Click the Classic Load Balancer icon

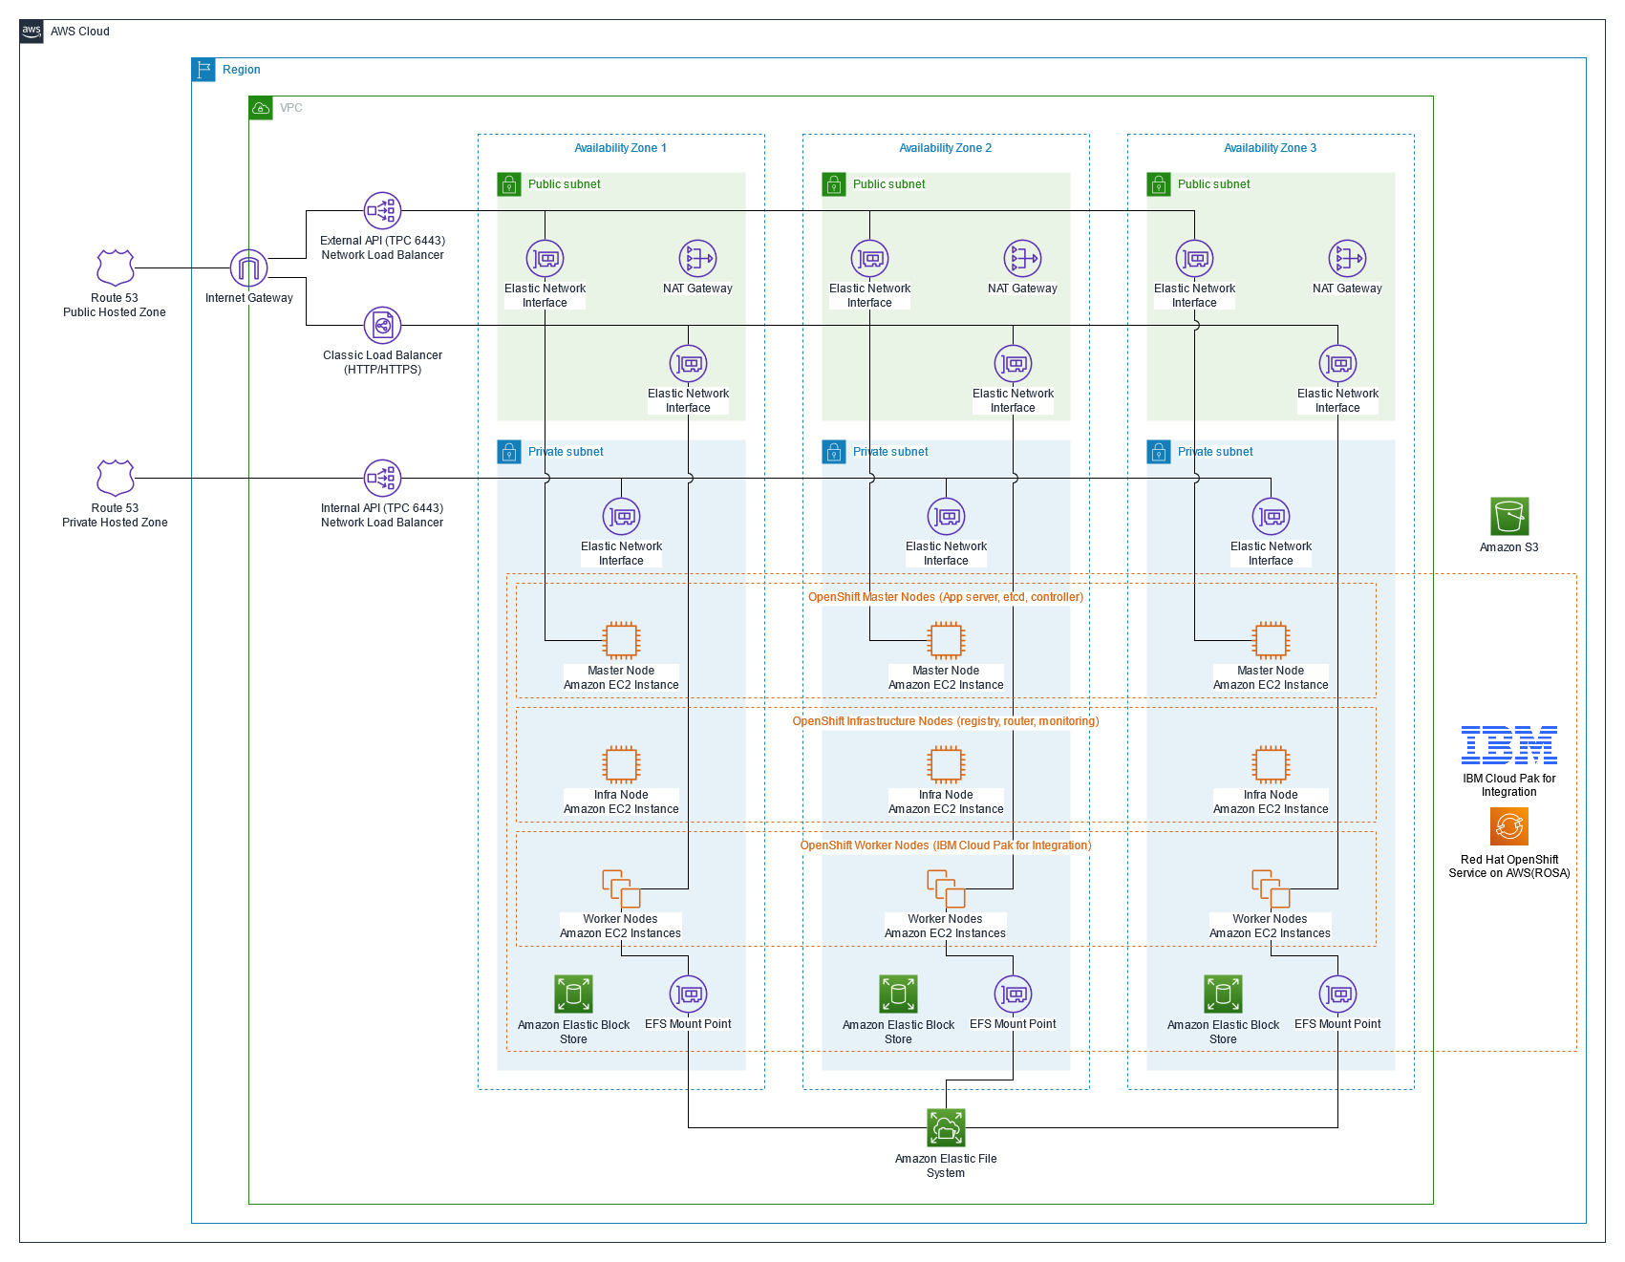tap(382, 325)
